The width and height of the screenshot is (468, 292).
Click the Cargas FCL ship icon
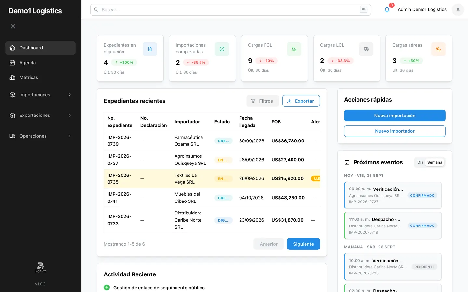click(294, 49)
